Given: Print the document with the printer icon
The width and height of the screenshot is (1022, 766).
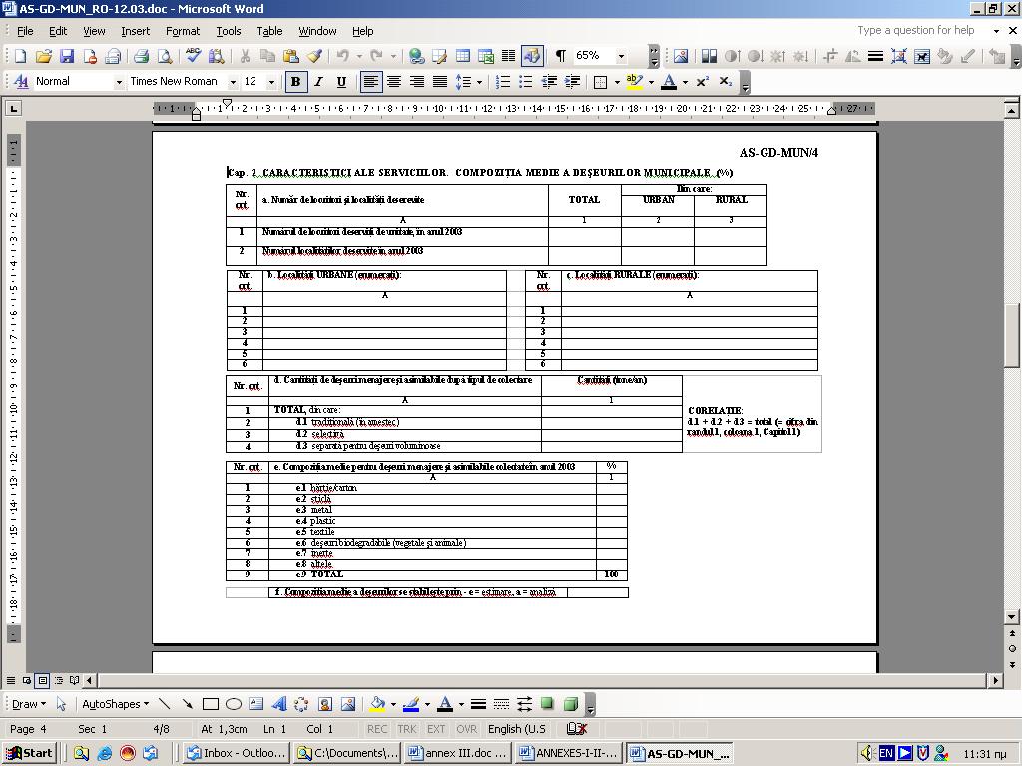Looking at the screenshot, I should pos(141,56).
